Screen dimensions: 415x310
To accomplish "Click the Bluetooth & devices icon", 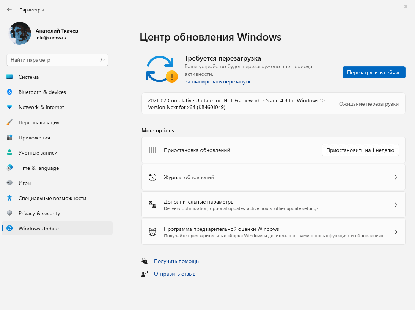I will (10, 92).
